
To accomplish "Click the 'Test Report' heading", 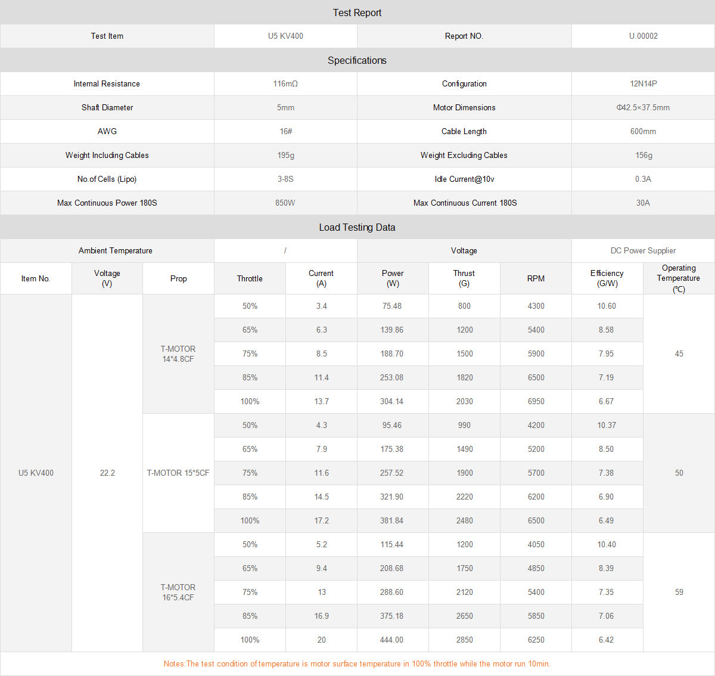I will click(357, 13).
